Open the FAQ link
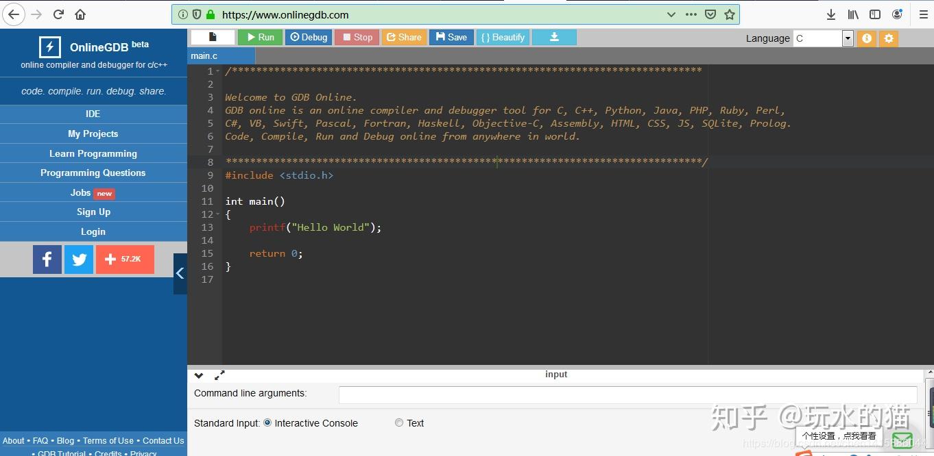The height and width of the screenshot is (456, 934). coord(40,441)
